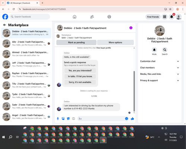Open Debbie conversation in Marketplace list

click(x=26, y=33)
